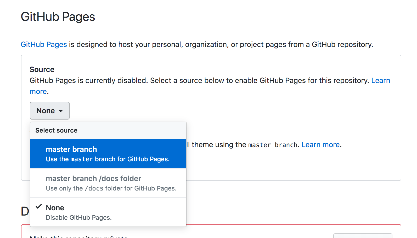This screenshot has width=417, height=238.
Task: Click 'Disable GitHub Pages.' description text
Action: pyautogui.click(x=78, y=218)
